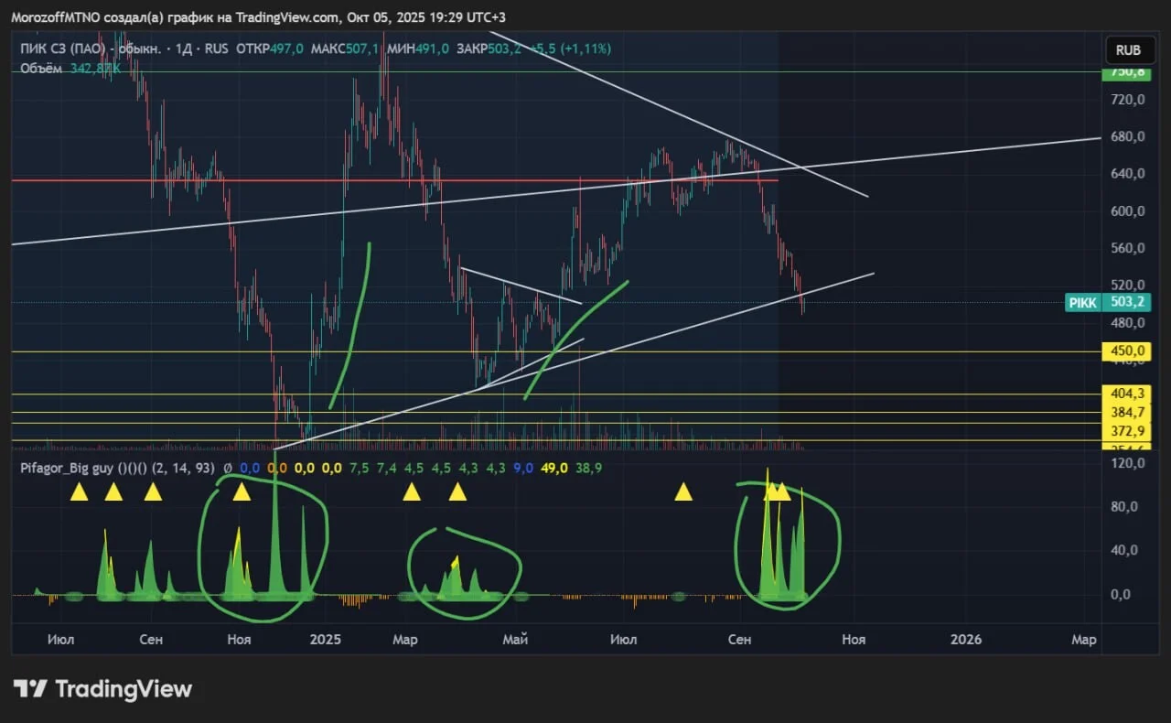
Task: Select the 560,0 price axis value
Action: pos(1128,248)
